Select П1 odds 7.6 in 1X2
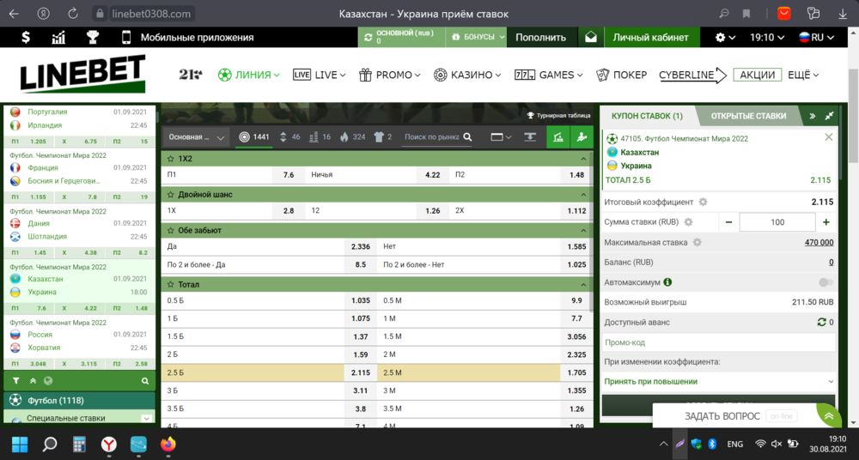 coord(289,175)
